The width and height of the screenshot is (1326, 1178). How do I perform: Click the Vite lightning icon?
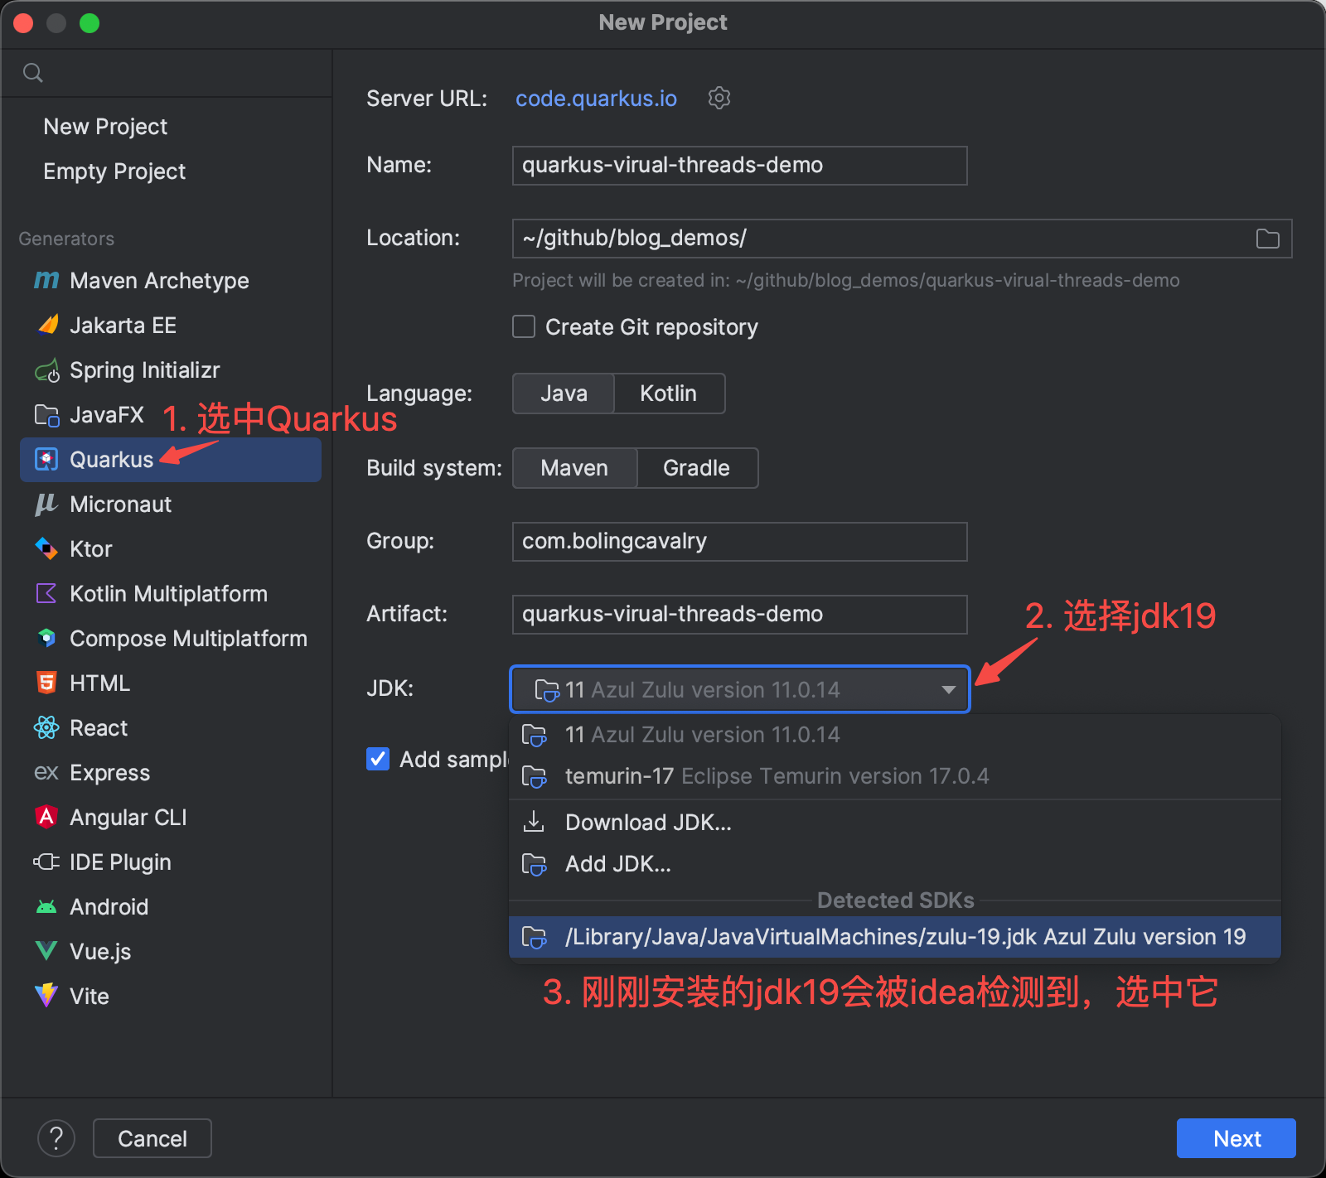point(46,996)
